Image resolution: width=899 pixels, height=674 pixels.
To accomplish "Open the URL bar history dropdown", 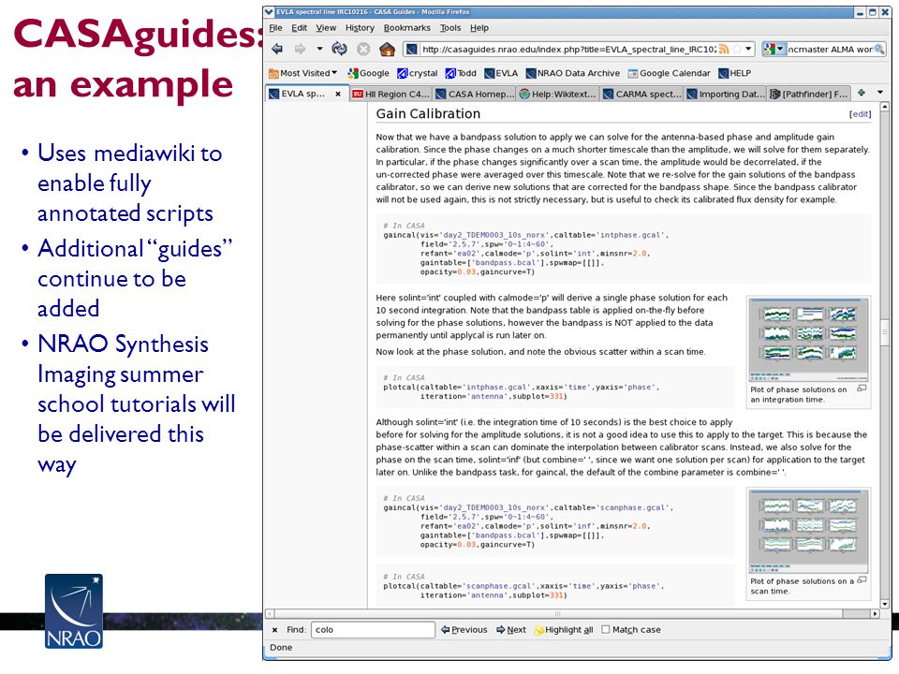I will pos(748,50).
